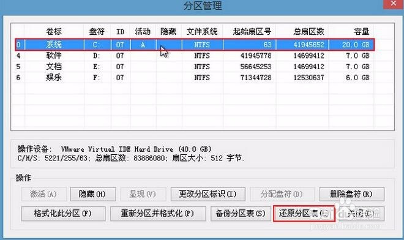
Task: Click the 关闭(C) button
Action: 362,214
